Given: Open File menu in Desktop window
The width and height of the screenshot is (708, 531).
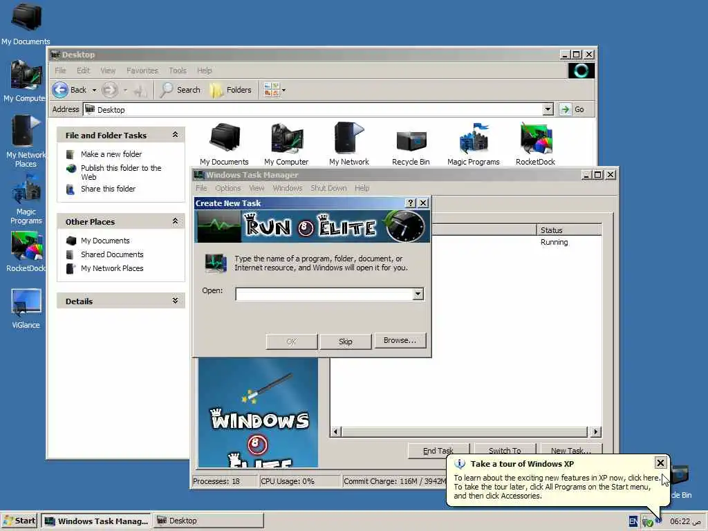Looking at the screenshot, I should (60, 71).
